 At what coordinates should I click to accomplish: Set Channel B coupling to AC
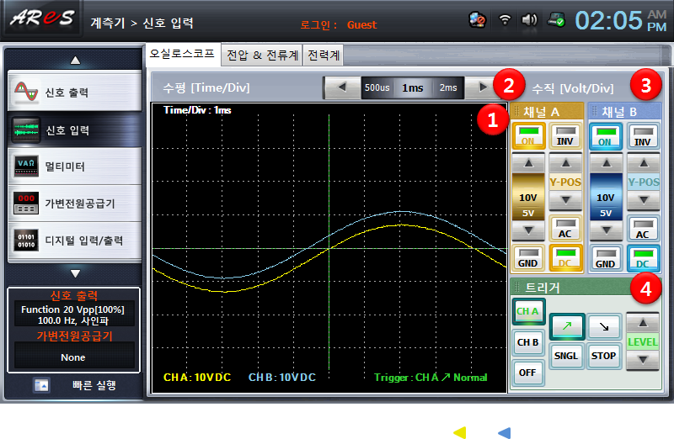pos(643,229)
